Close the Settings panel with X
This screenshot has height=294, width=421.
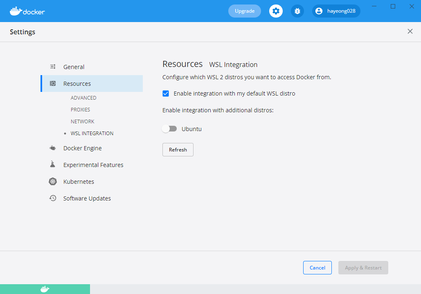pos(410,31)
